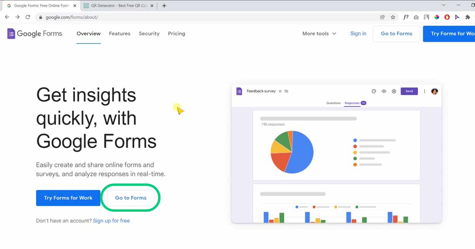Image resolution: width=475 pixels, height=249 pixels.
Task: Open the Features nav tab
Action: point(120,34)
